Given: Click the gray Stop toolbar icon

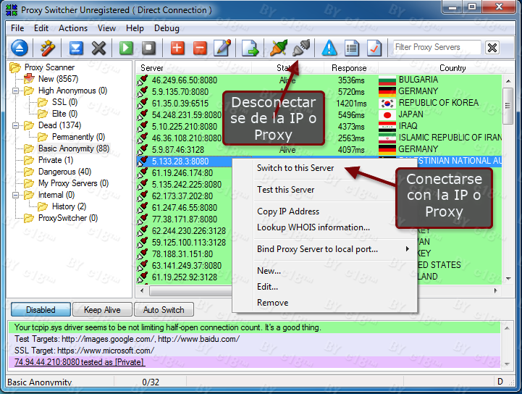Looking at the screenshot, I should click(148, 49).
